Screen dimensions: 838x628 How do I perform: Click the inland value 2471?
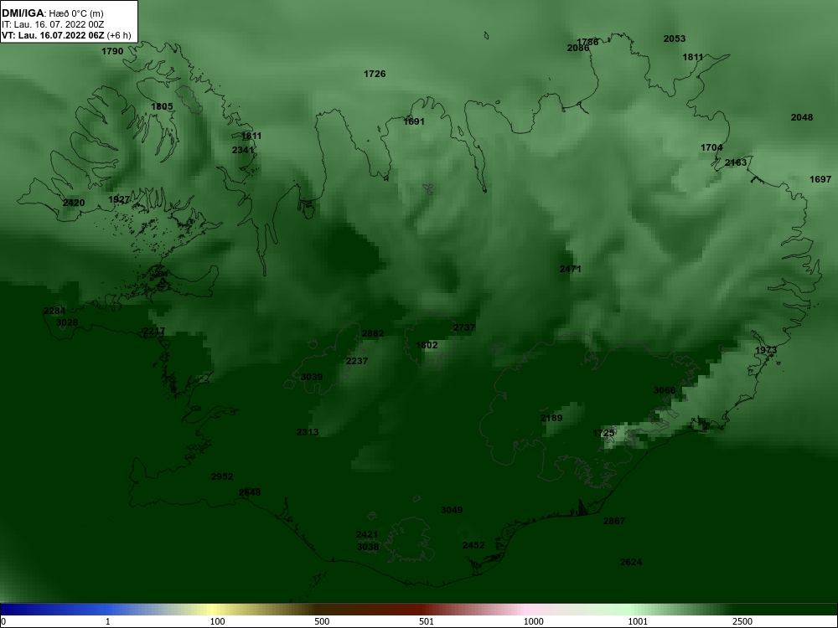[x=570, y=269]
